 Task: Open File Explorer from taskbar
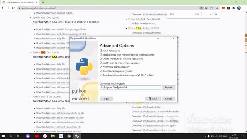coord(53,136)
